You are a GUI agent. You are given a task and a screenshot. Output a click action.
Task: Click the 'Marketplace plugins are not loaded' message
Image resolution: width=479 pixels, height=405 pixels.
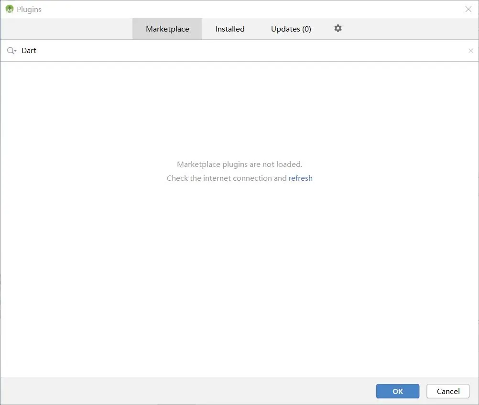coord(239,164)
